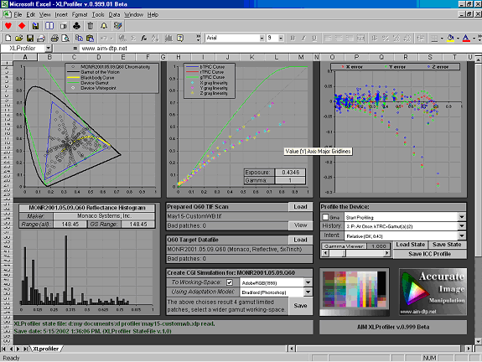Click the AIM XLProfiler v.0.999 Beta label
482x362 pixels.
click(393, 328)
